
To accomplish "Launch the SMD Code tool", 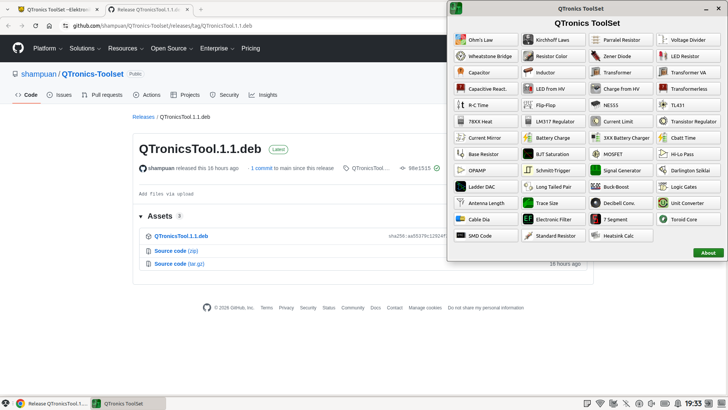I will 486,236.
